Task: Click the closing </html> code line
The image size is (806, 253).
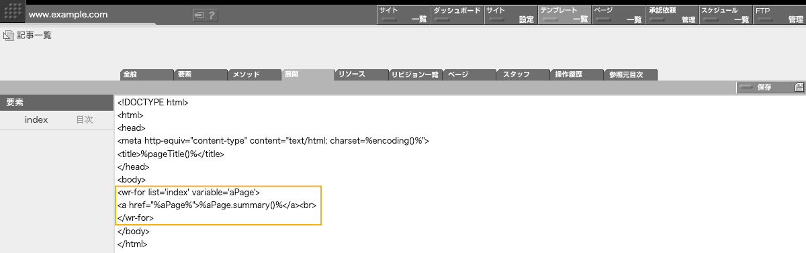Action: 132,244
